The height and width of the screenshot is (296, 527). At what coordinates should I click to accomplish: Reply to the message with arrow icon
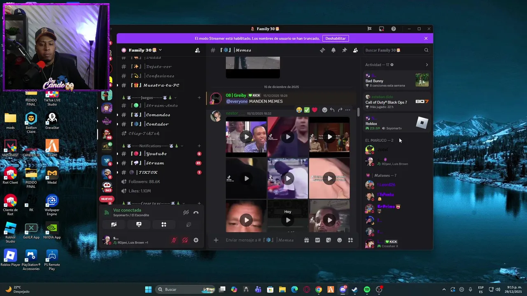[x=332, y=110]
